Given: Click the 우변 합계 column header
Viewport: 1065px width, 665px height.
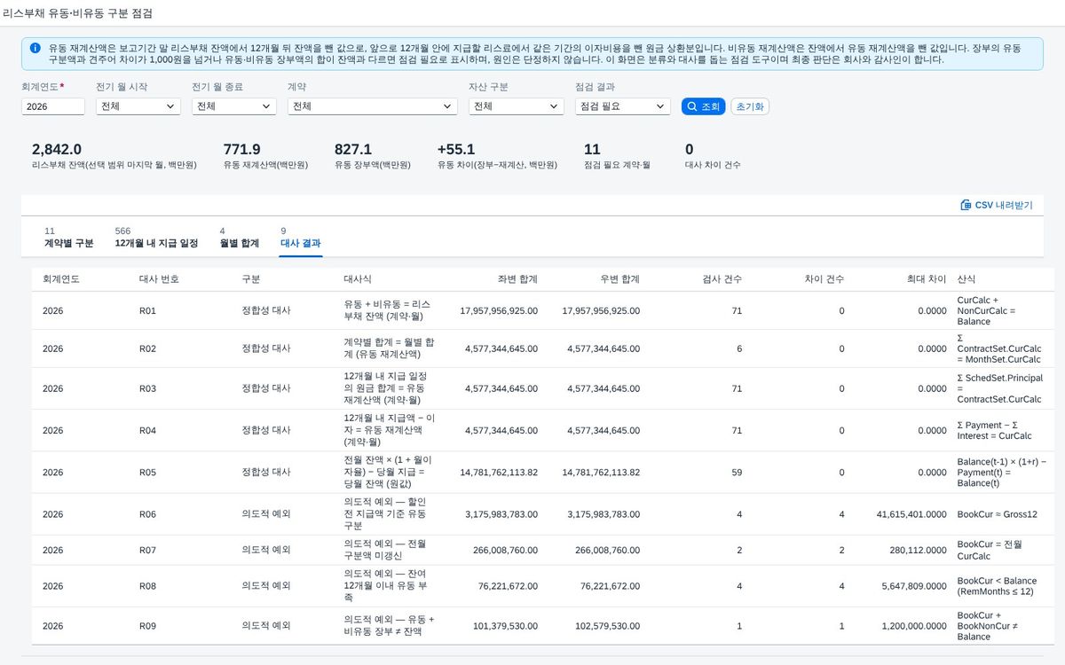Looking at the screenshot, I should (619, 278).
